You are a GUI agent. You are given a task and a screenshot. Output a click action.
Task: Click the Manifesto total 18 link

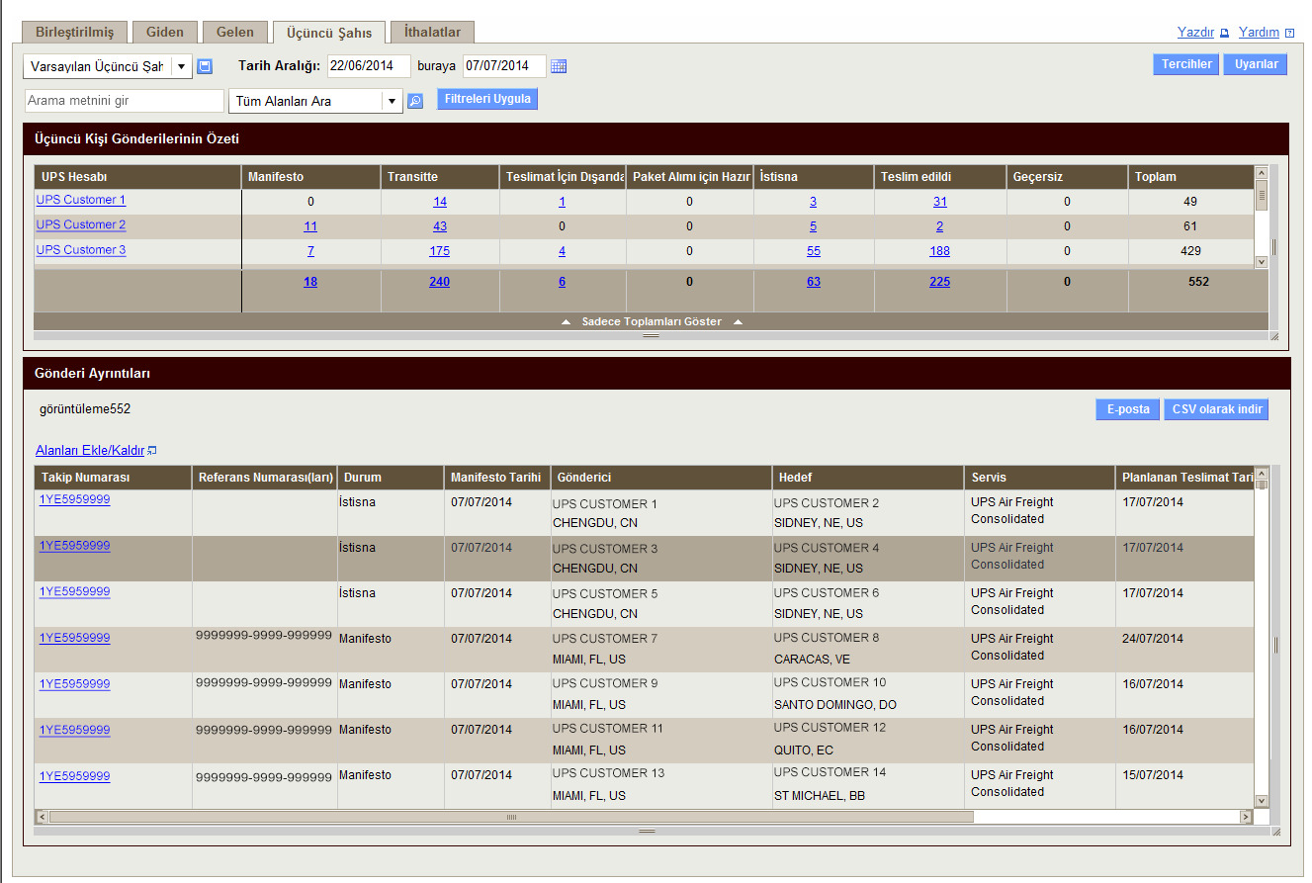[310, 282]
